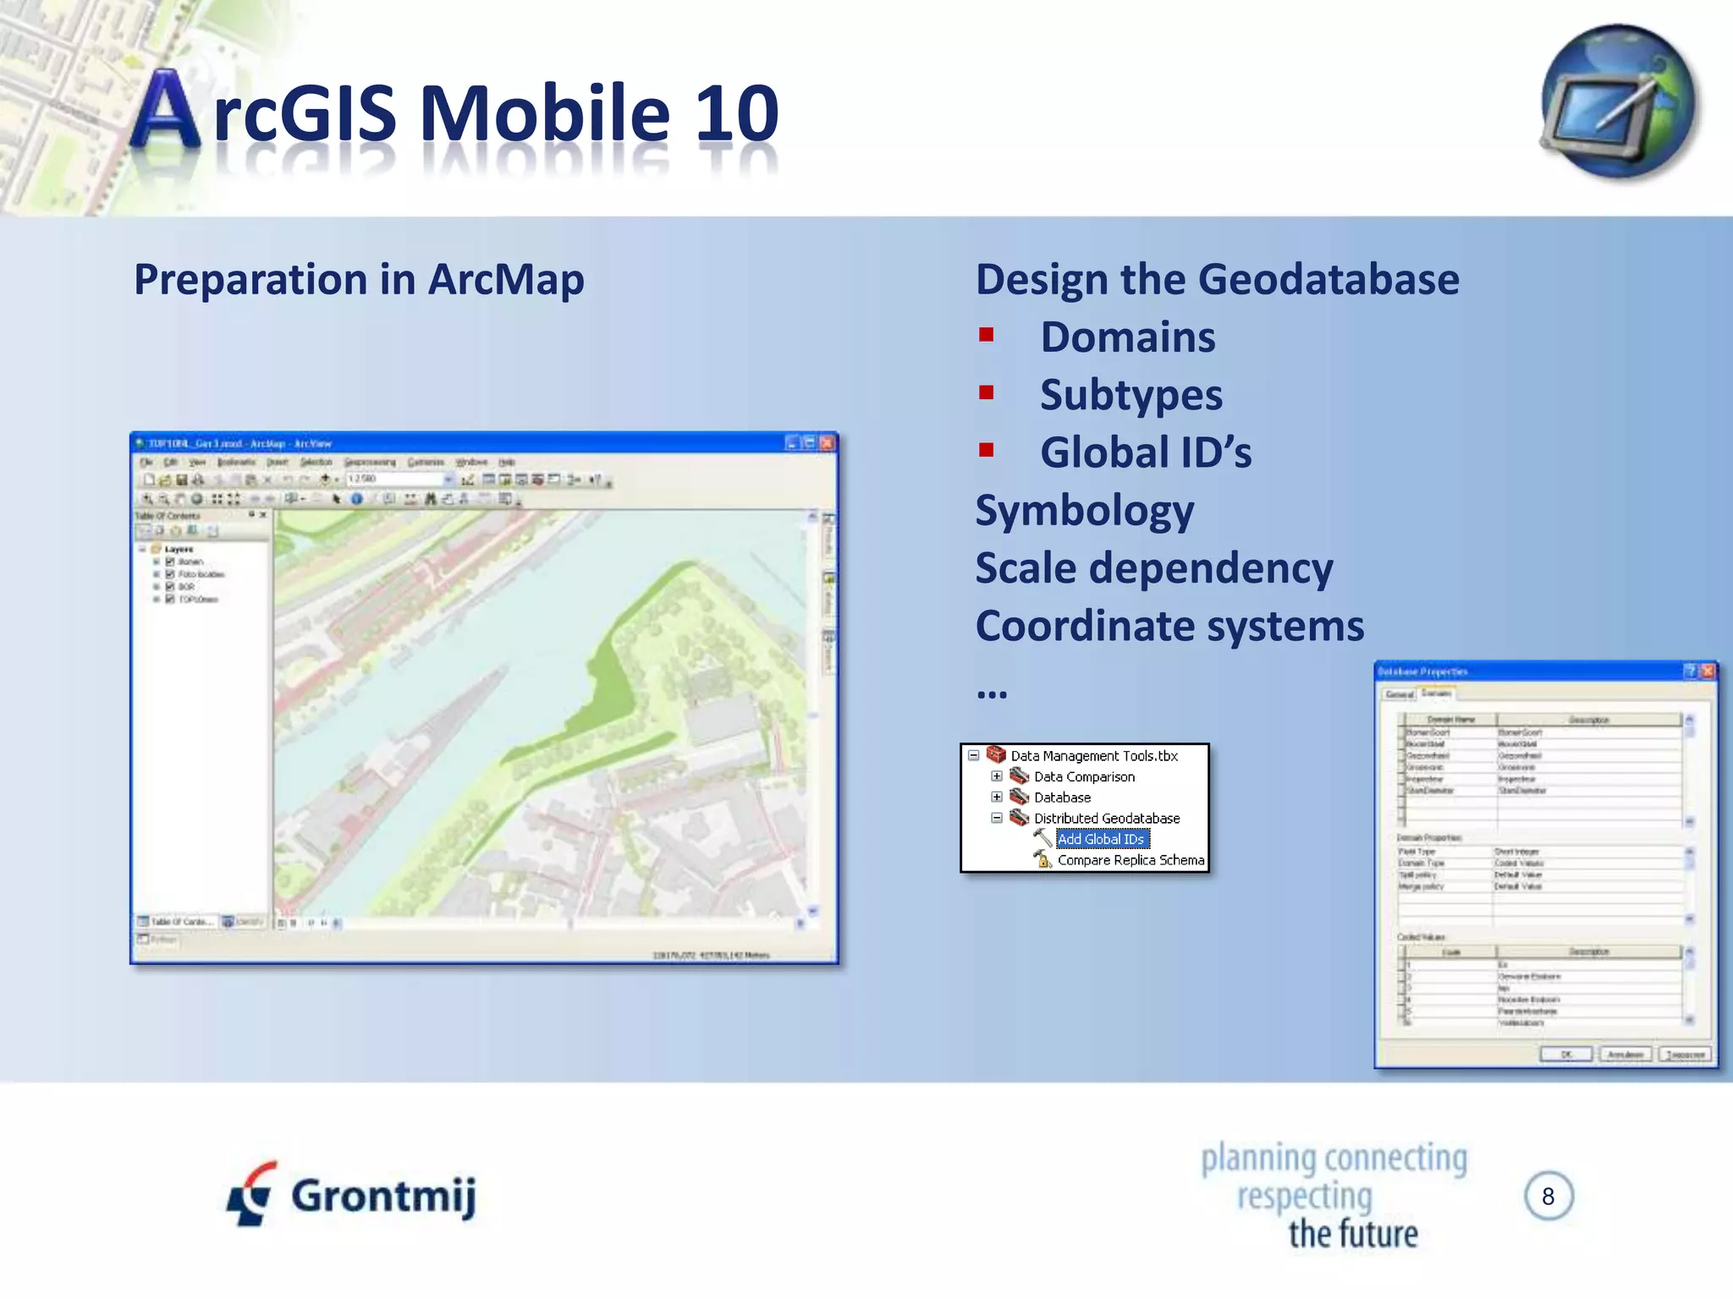The width and height of the screenshot is (1733, 1299).
Task: Switch to the General tab
Action: coord(1400,694)
